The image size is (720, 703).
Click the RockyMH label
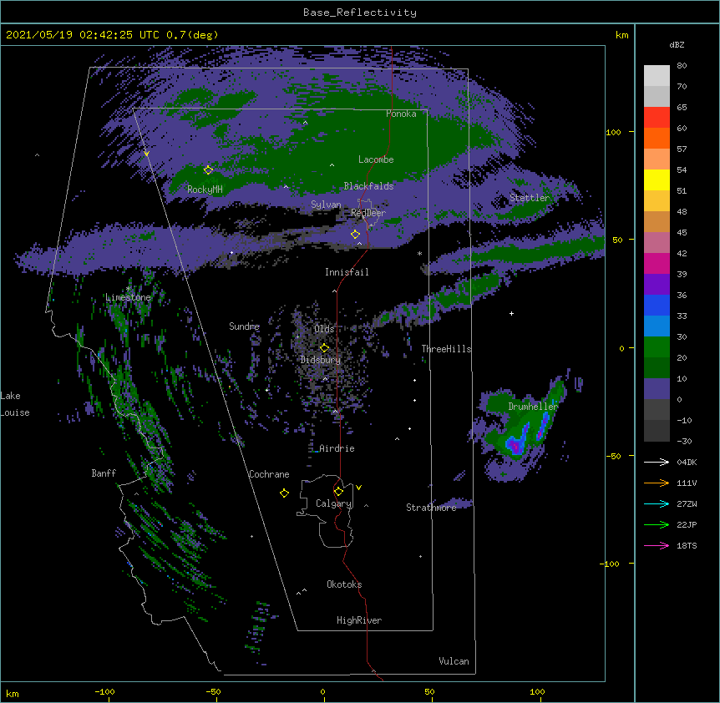click(x=205, y=189)
